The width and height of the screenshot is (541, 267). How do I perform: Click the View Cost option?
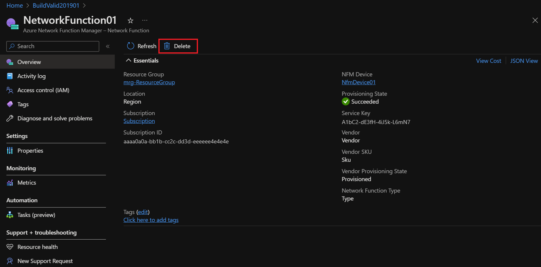488,60
